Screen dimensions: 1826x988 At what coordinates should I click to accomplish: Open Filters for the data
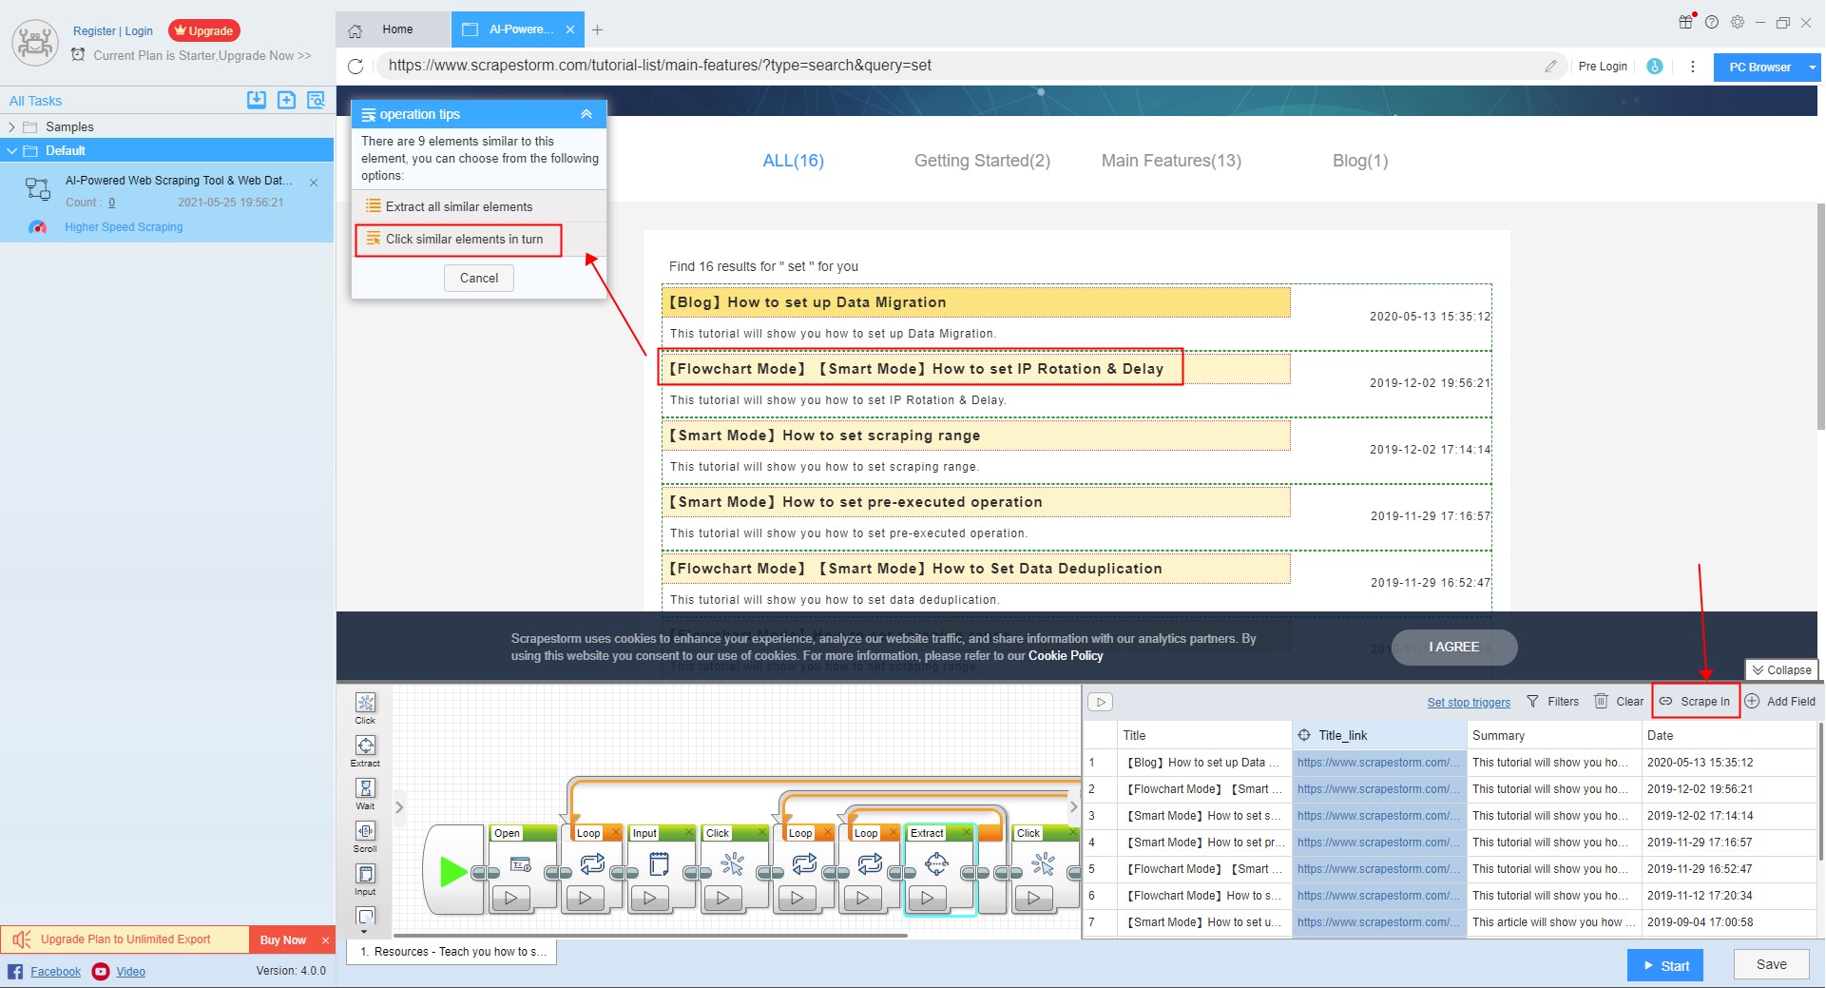(1553, 702)
